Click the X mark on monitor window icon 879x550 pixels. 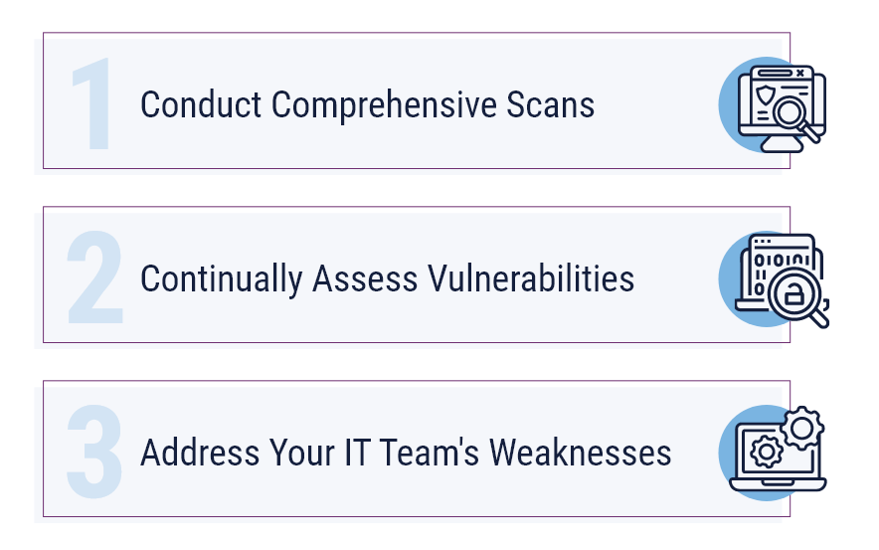800,73
